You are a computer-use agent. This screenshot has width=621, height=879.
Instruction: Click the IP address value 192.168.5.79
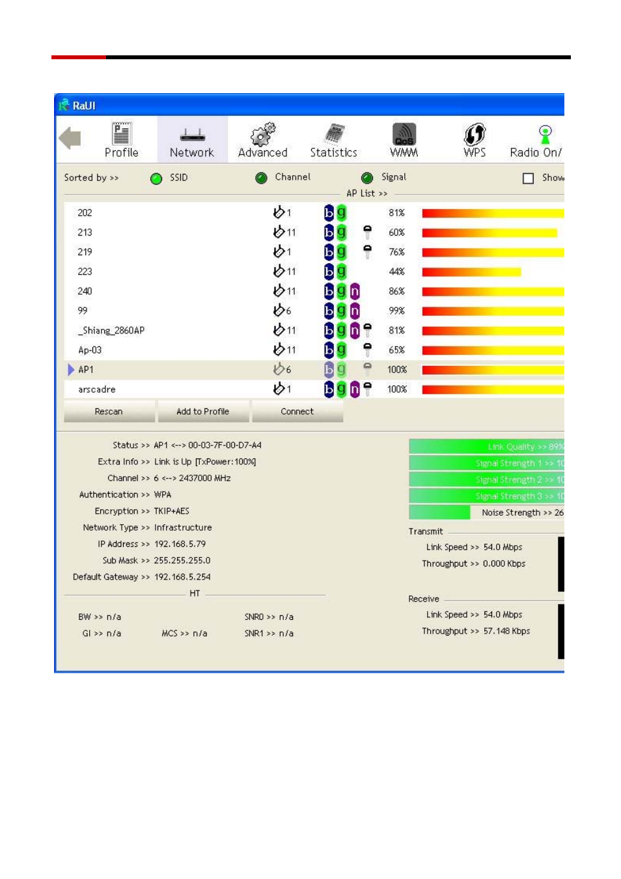tap(180, 544)
